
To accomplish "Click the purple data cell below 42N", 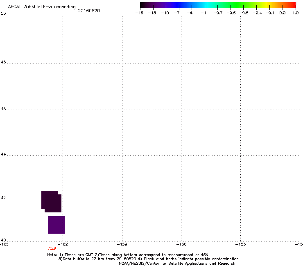I will point(56,225).
